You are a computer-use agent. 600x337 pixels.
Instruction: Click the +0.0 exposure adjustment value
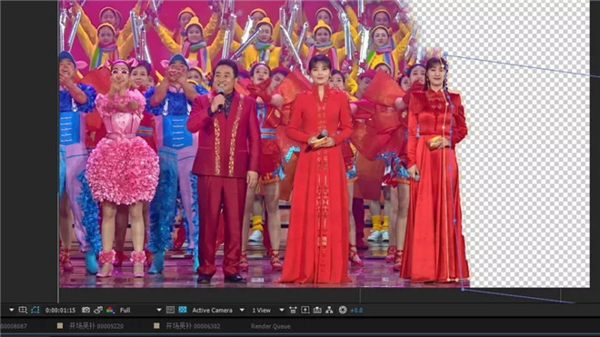356,311
